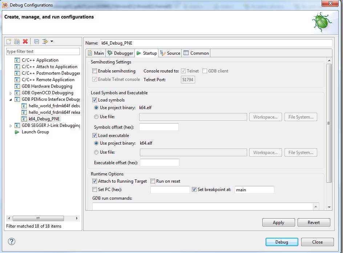343x253 pixels.
Task: Open the Source tab
Action: 170,53
